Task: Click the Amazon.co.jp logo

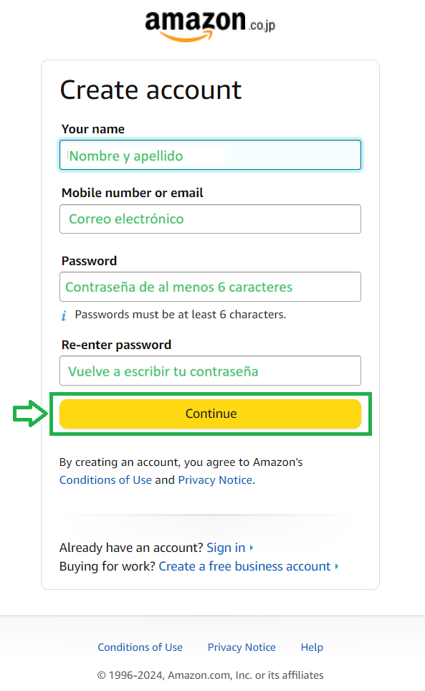Action: 210,27
